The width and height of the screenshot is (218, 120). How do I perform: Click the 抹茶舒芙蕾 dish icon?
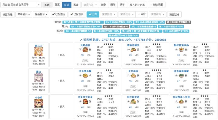tap(133, 101)
